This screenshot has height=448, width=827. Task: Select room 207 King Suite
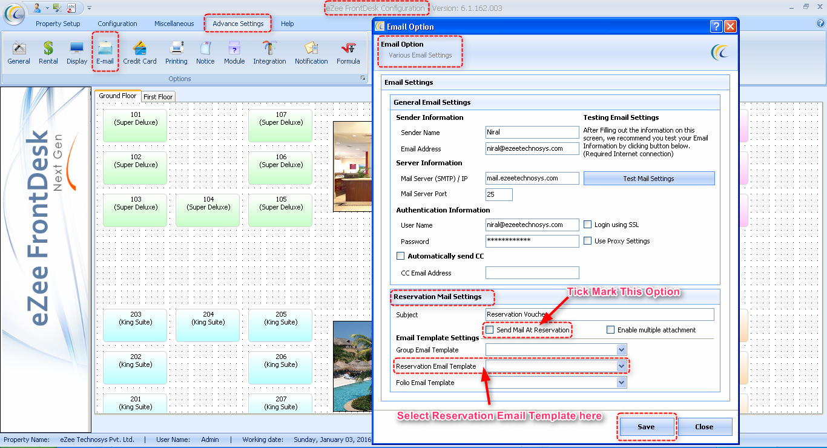pos(280,403)
